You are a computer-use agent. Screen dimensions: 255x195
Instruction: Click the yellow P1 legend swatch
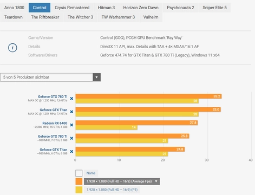(79, 190)
